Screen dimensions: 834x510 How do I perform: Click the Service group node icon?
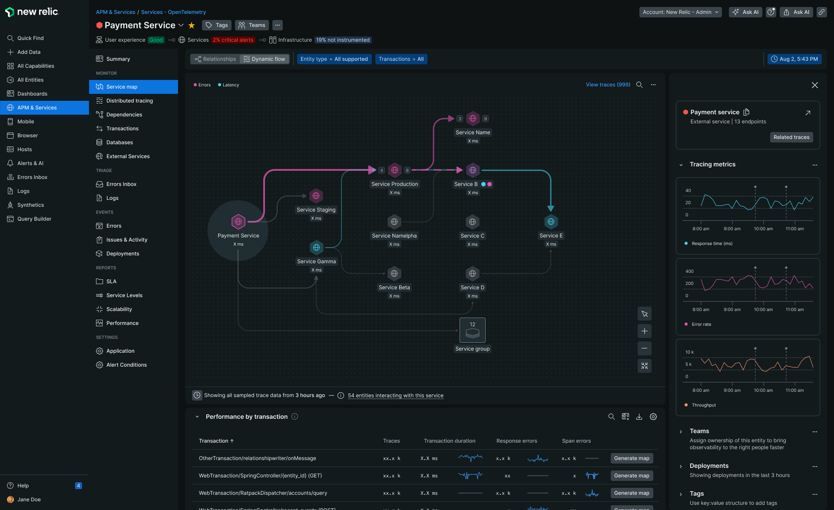point(473,330)
